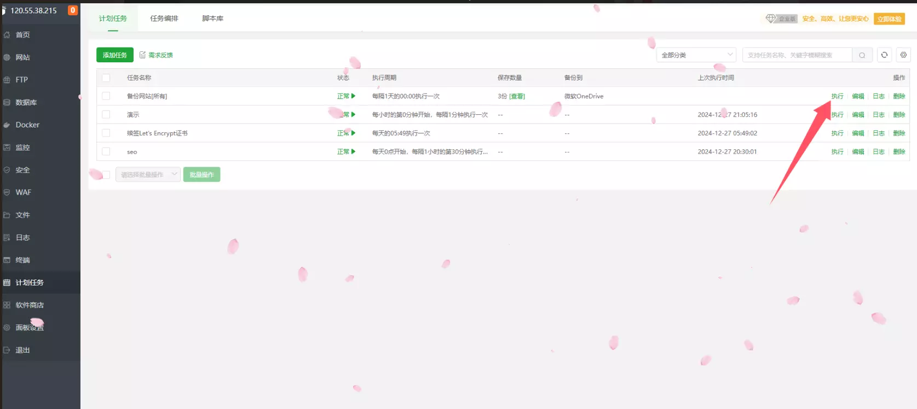
Task: Click the 批量操作 button
Action: [x=201, y=174]
